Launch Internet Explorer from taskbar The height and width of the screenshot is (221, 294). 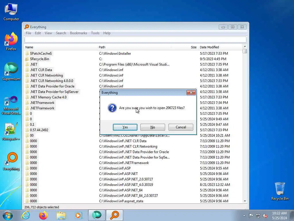(x=26, y=215)
